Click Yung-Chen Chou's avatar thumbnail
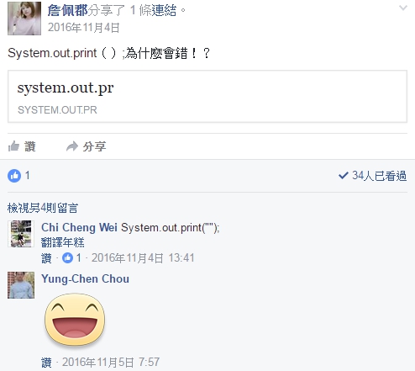The width and height of the screenshot is (415, 371). point(21,285)
